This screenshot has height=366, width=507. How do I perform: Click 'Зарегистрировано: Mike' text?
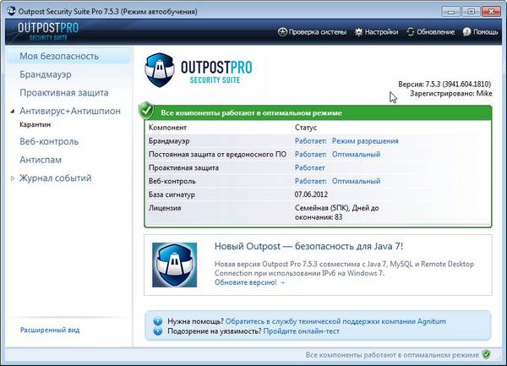pyautogui.click(x=451, y=94)
